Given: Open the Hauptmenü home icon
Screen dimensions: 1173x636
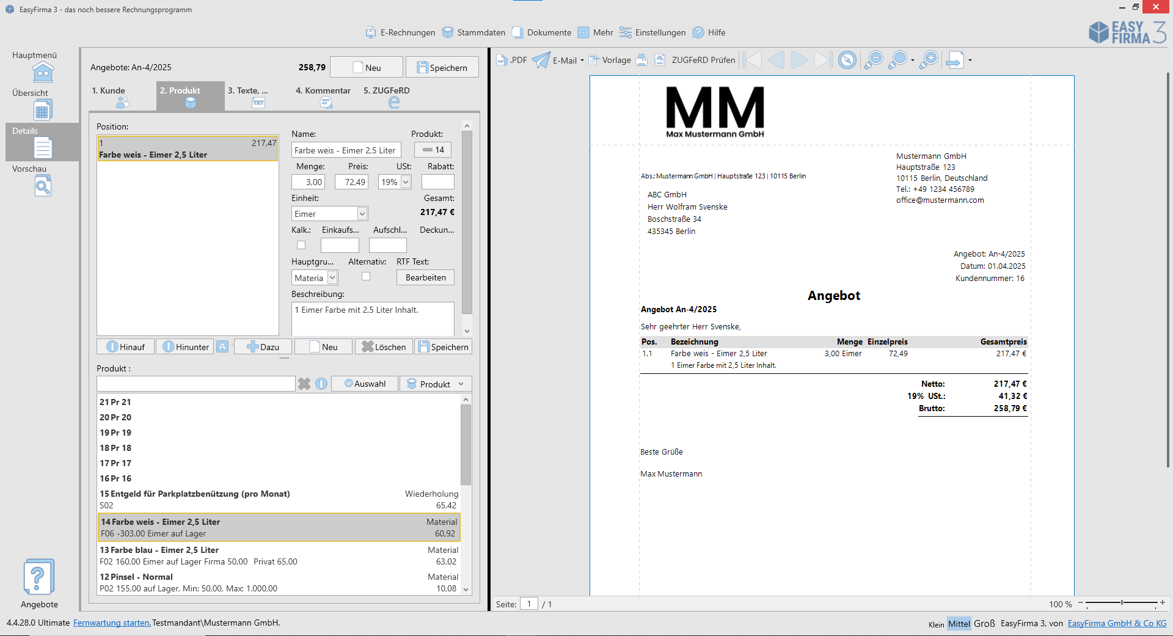Looking at the screenshot, I should [x=43, y=72].
